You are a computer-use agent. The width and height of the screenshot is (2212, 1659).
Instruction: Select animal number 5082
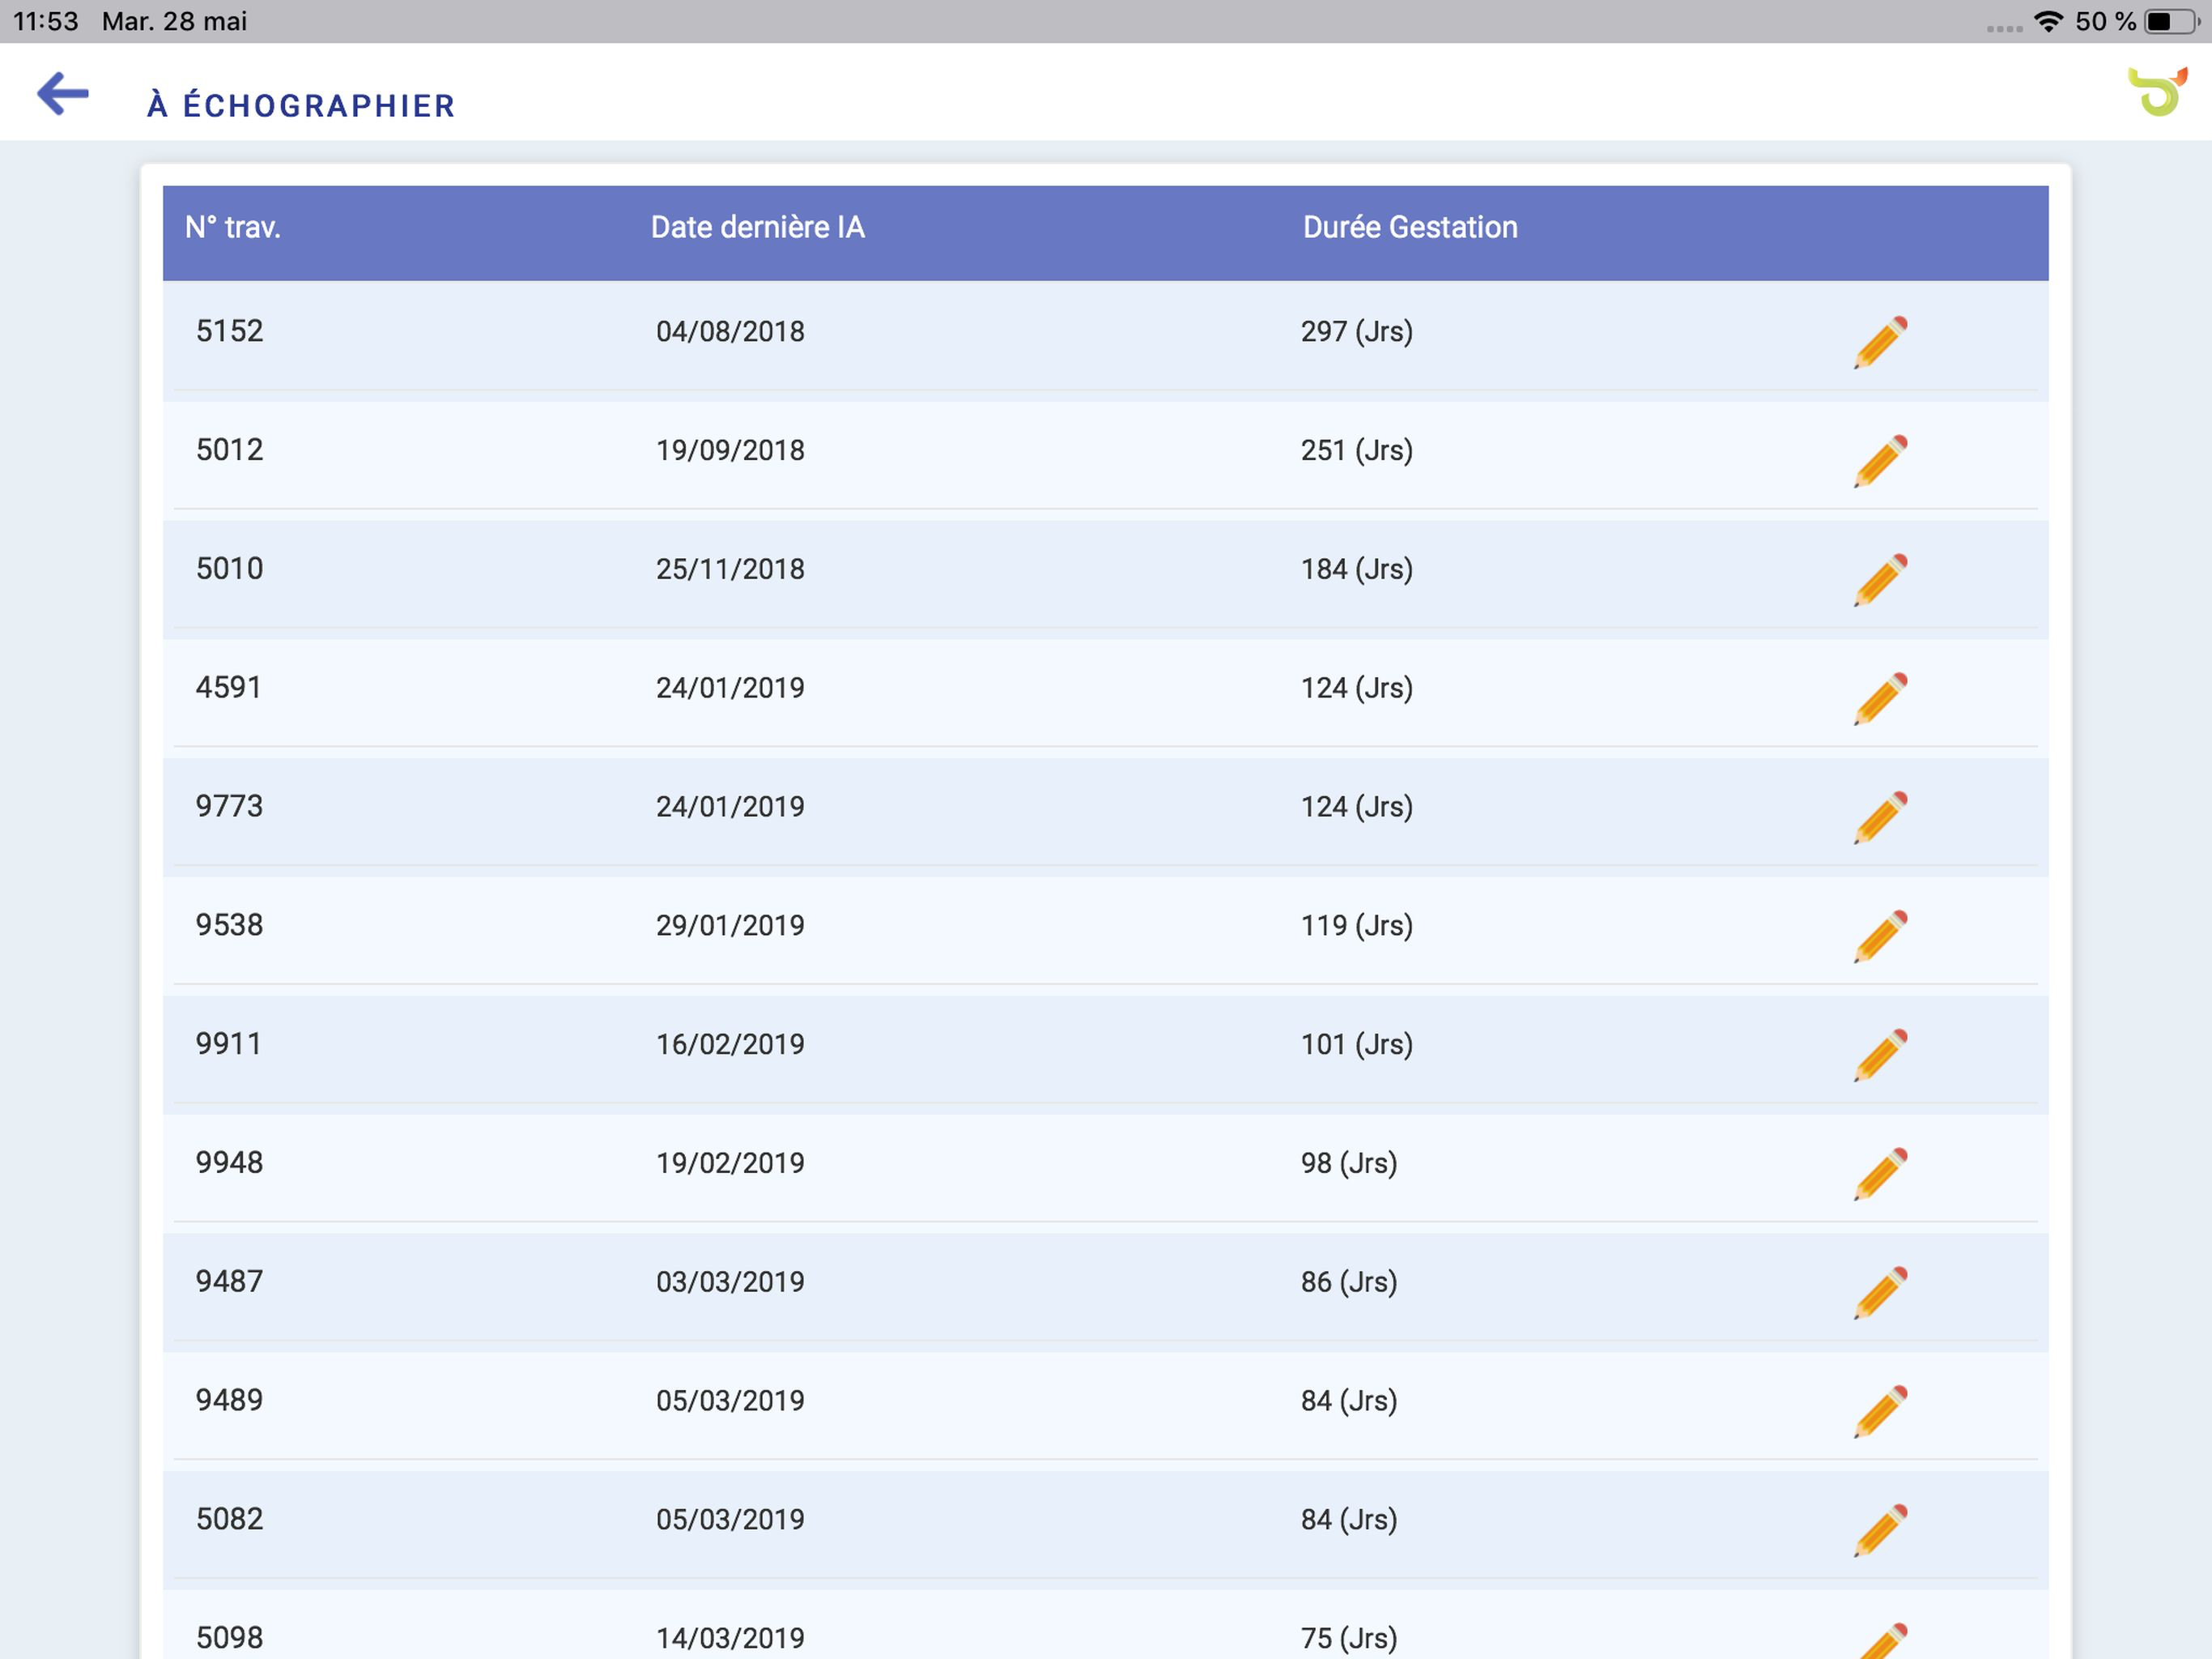[x=230, y=1519]
